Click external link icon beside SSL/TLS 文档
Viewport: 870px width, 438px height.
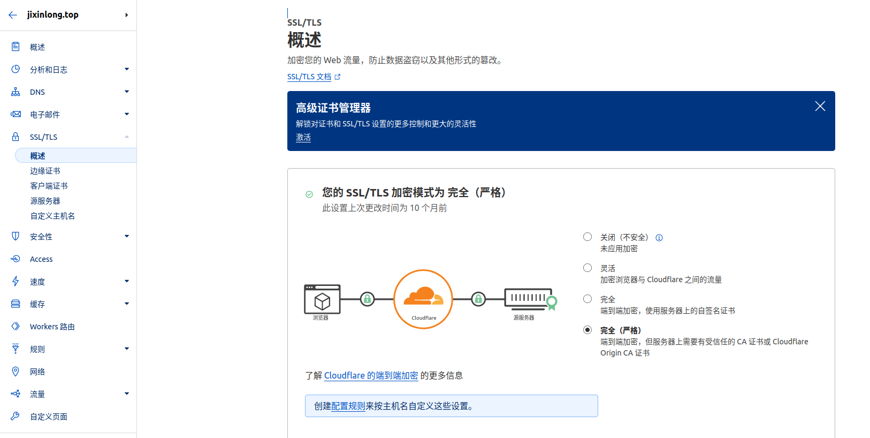pyautogui.click(x=338, y=77)
